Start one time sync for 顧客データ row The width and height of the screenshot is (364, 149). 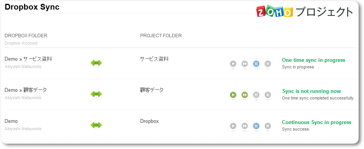point(233,94)
